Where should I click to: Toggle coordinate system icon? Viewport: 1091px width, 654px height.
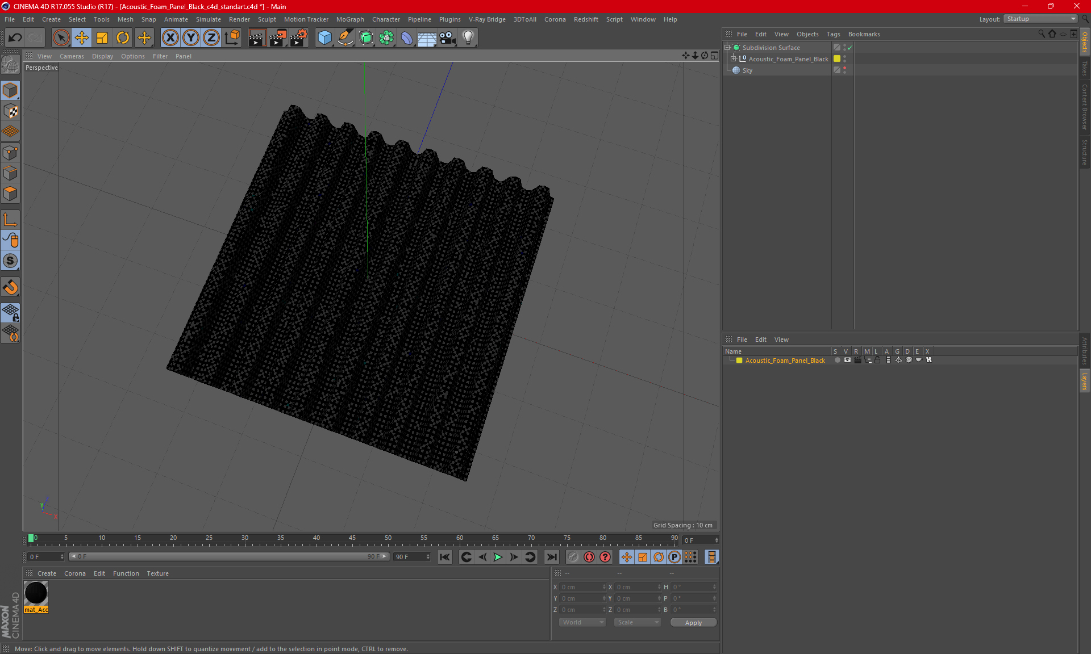tap(232, 38)
